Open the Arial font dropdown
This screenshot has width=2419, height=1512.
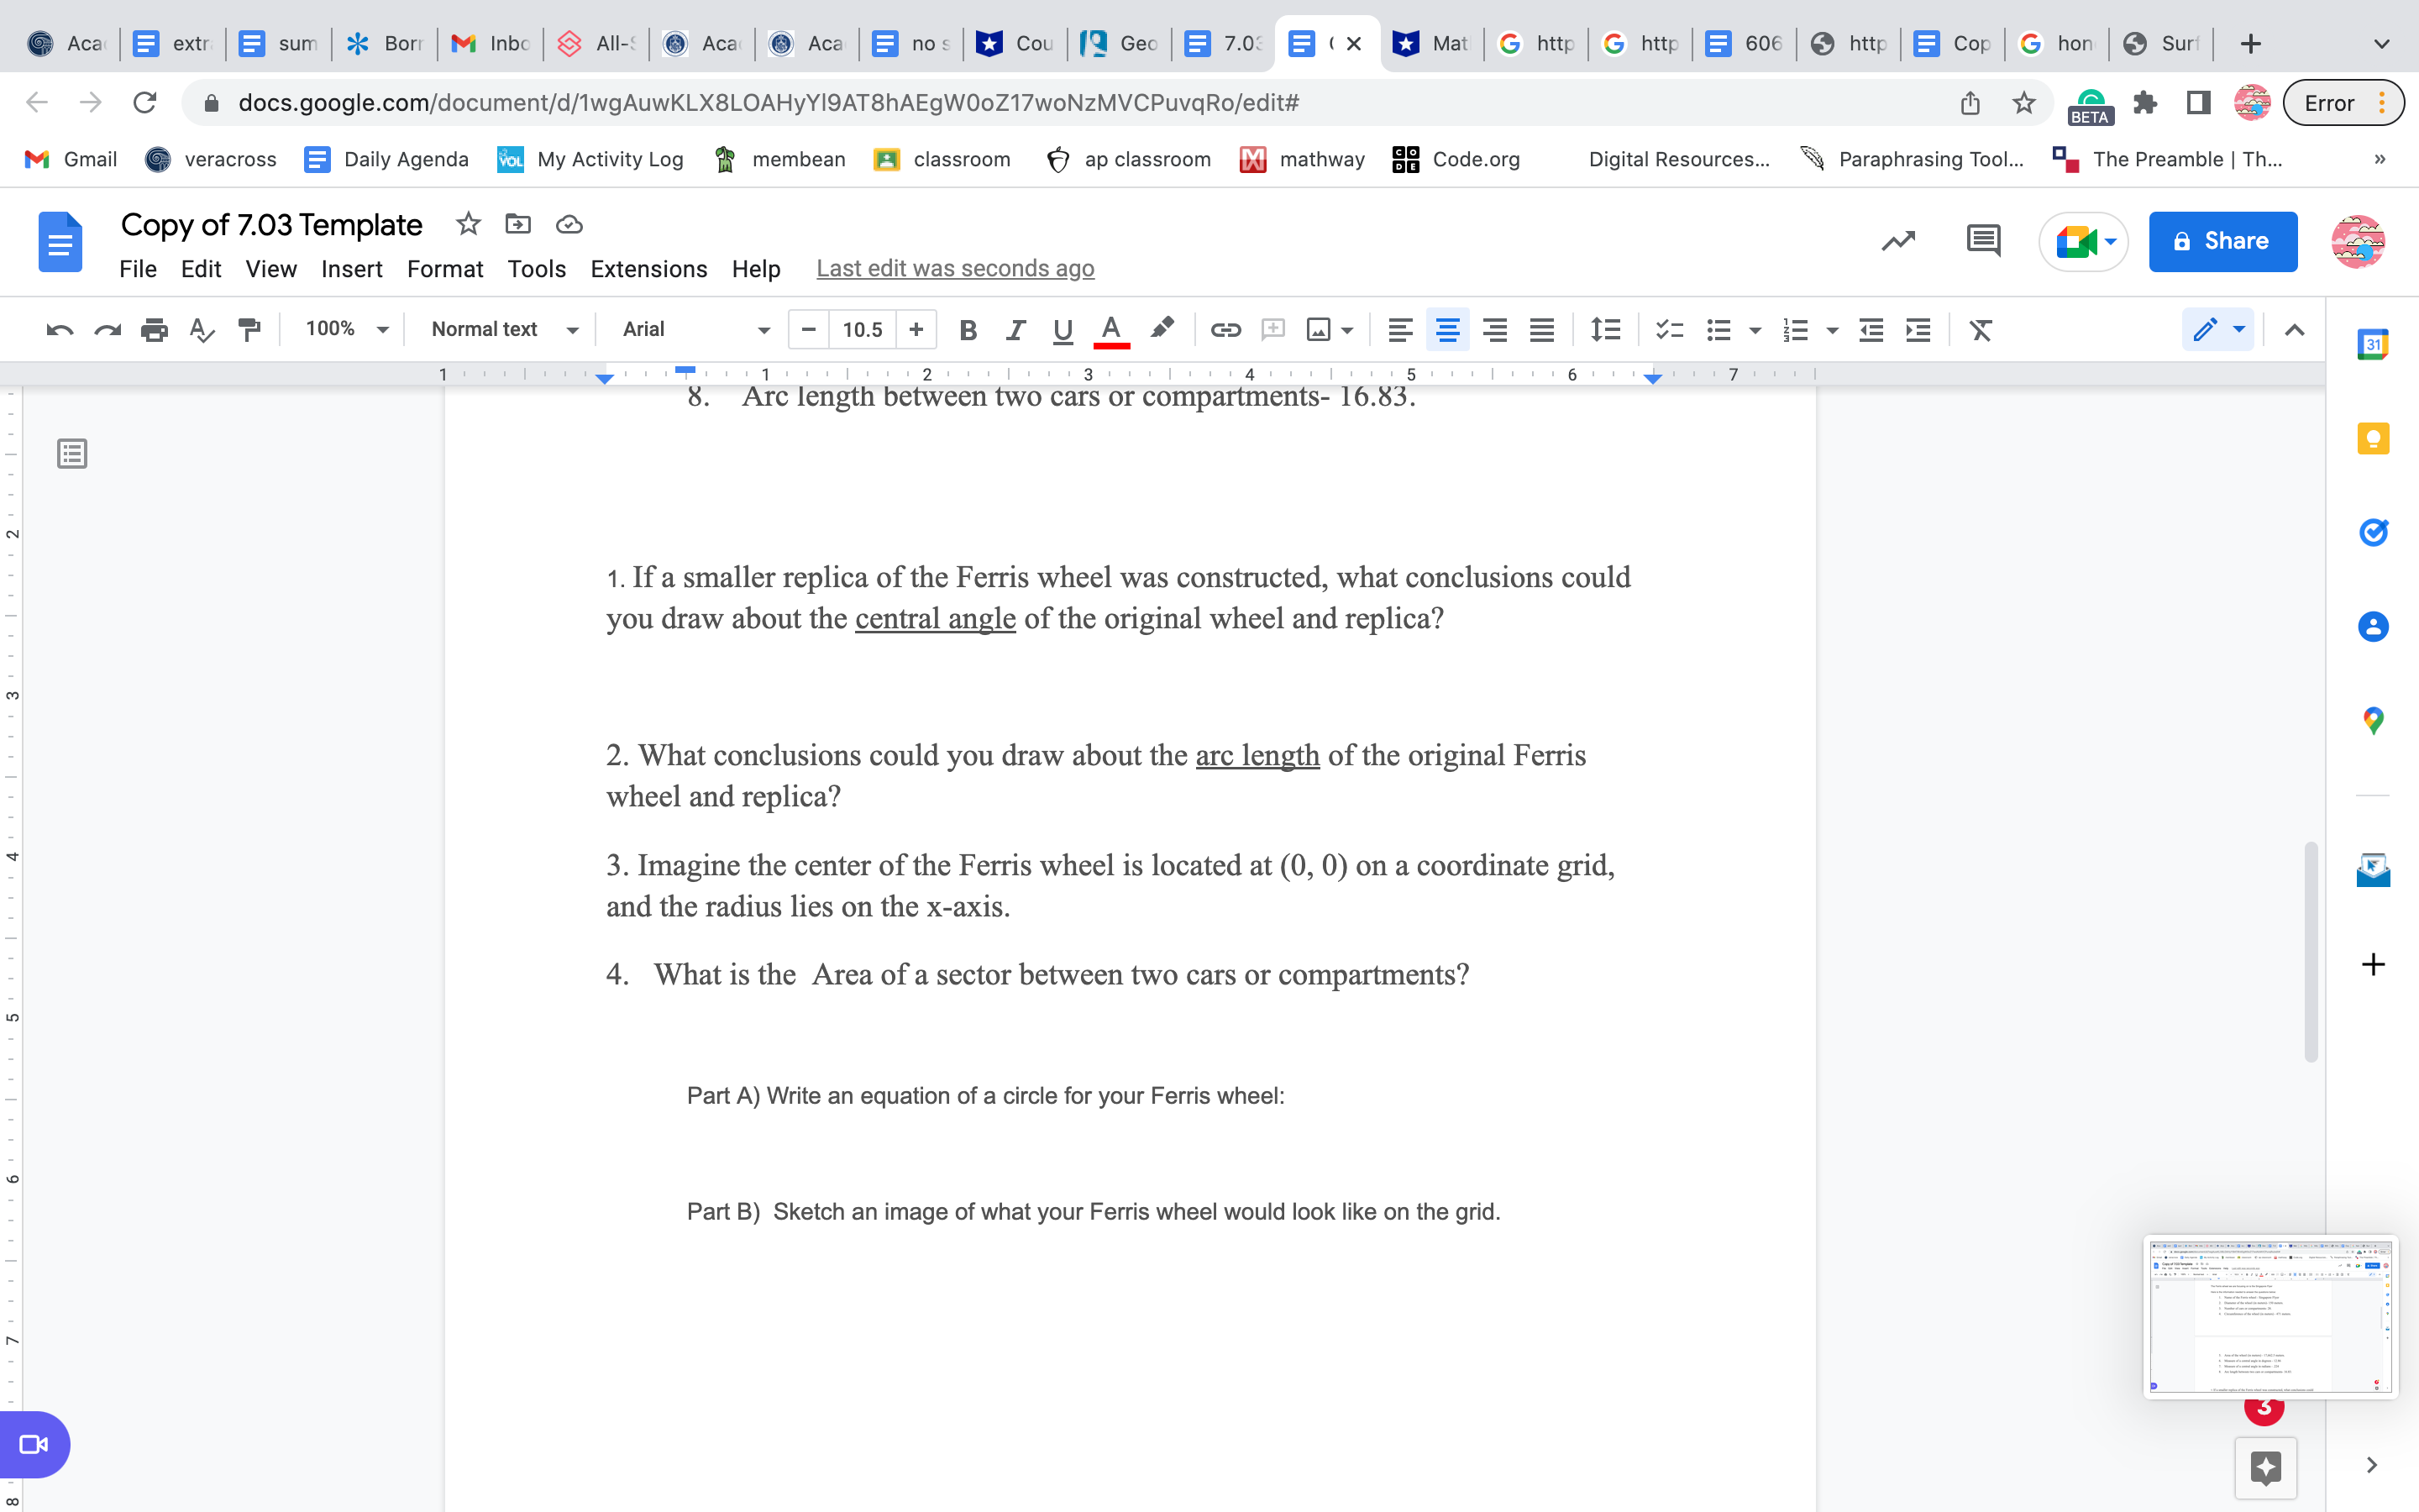coord(695,329)
